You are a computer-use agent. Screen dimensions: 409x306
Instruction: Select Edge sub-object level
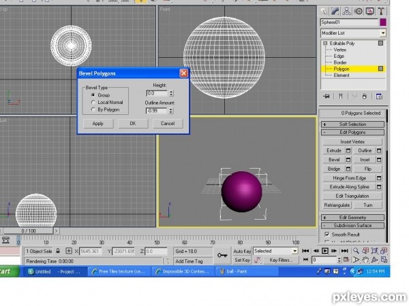pyautogui.click(x=339, y=56)
